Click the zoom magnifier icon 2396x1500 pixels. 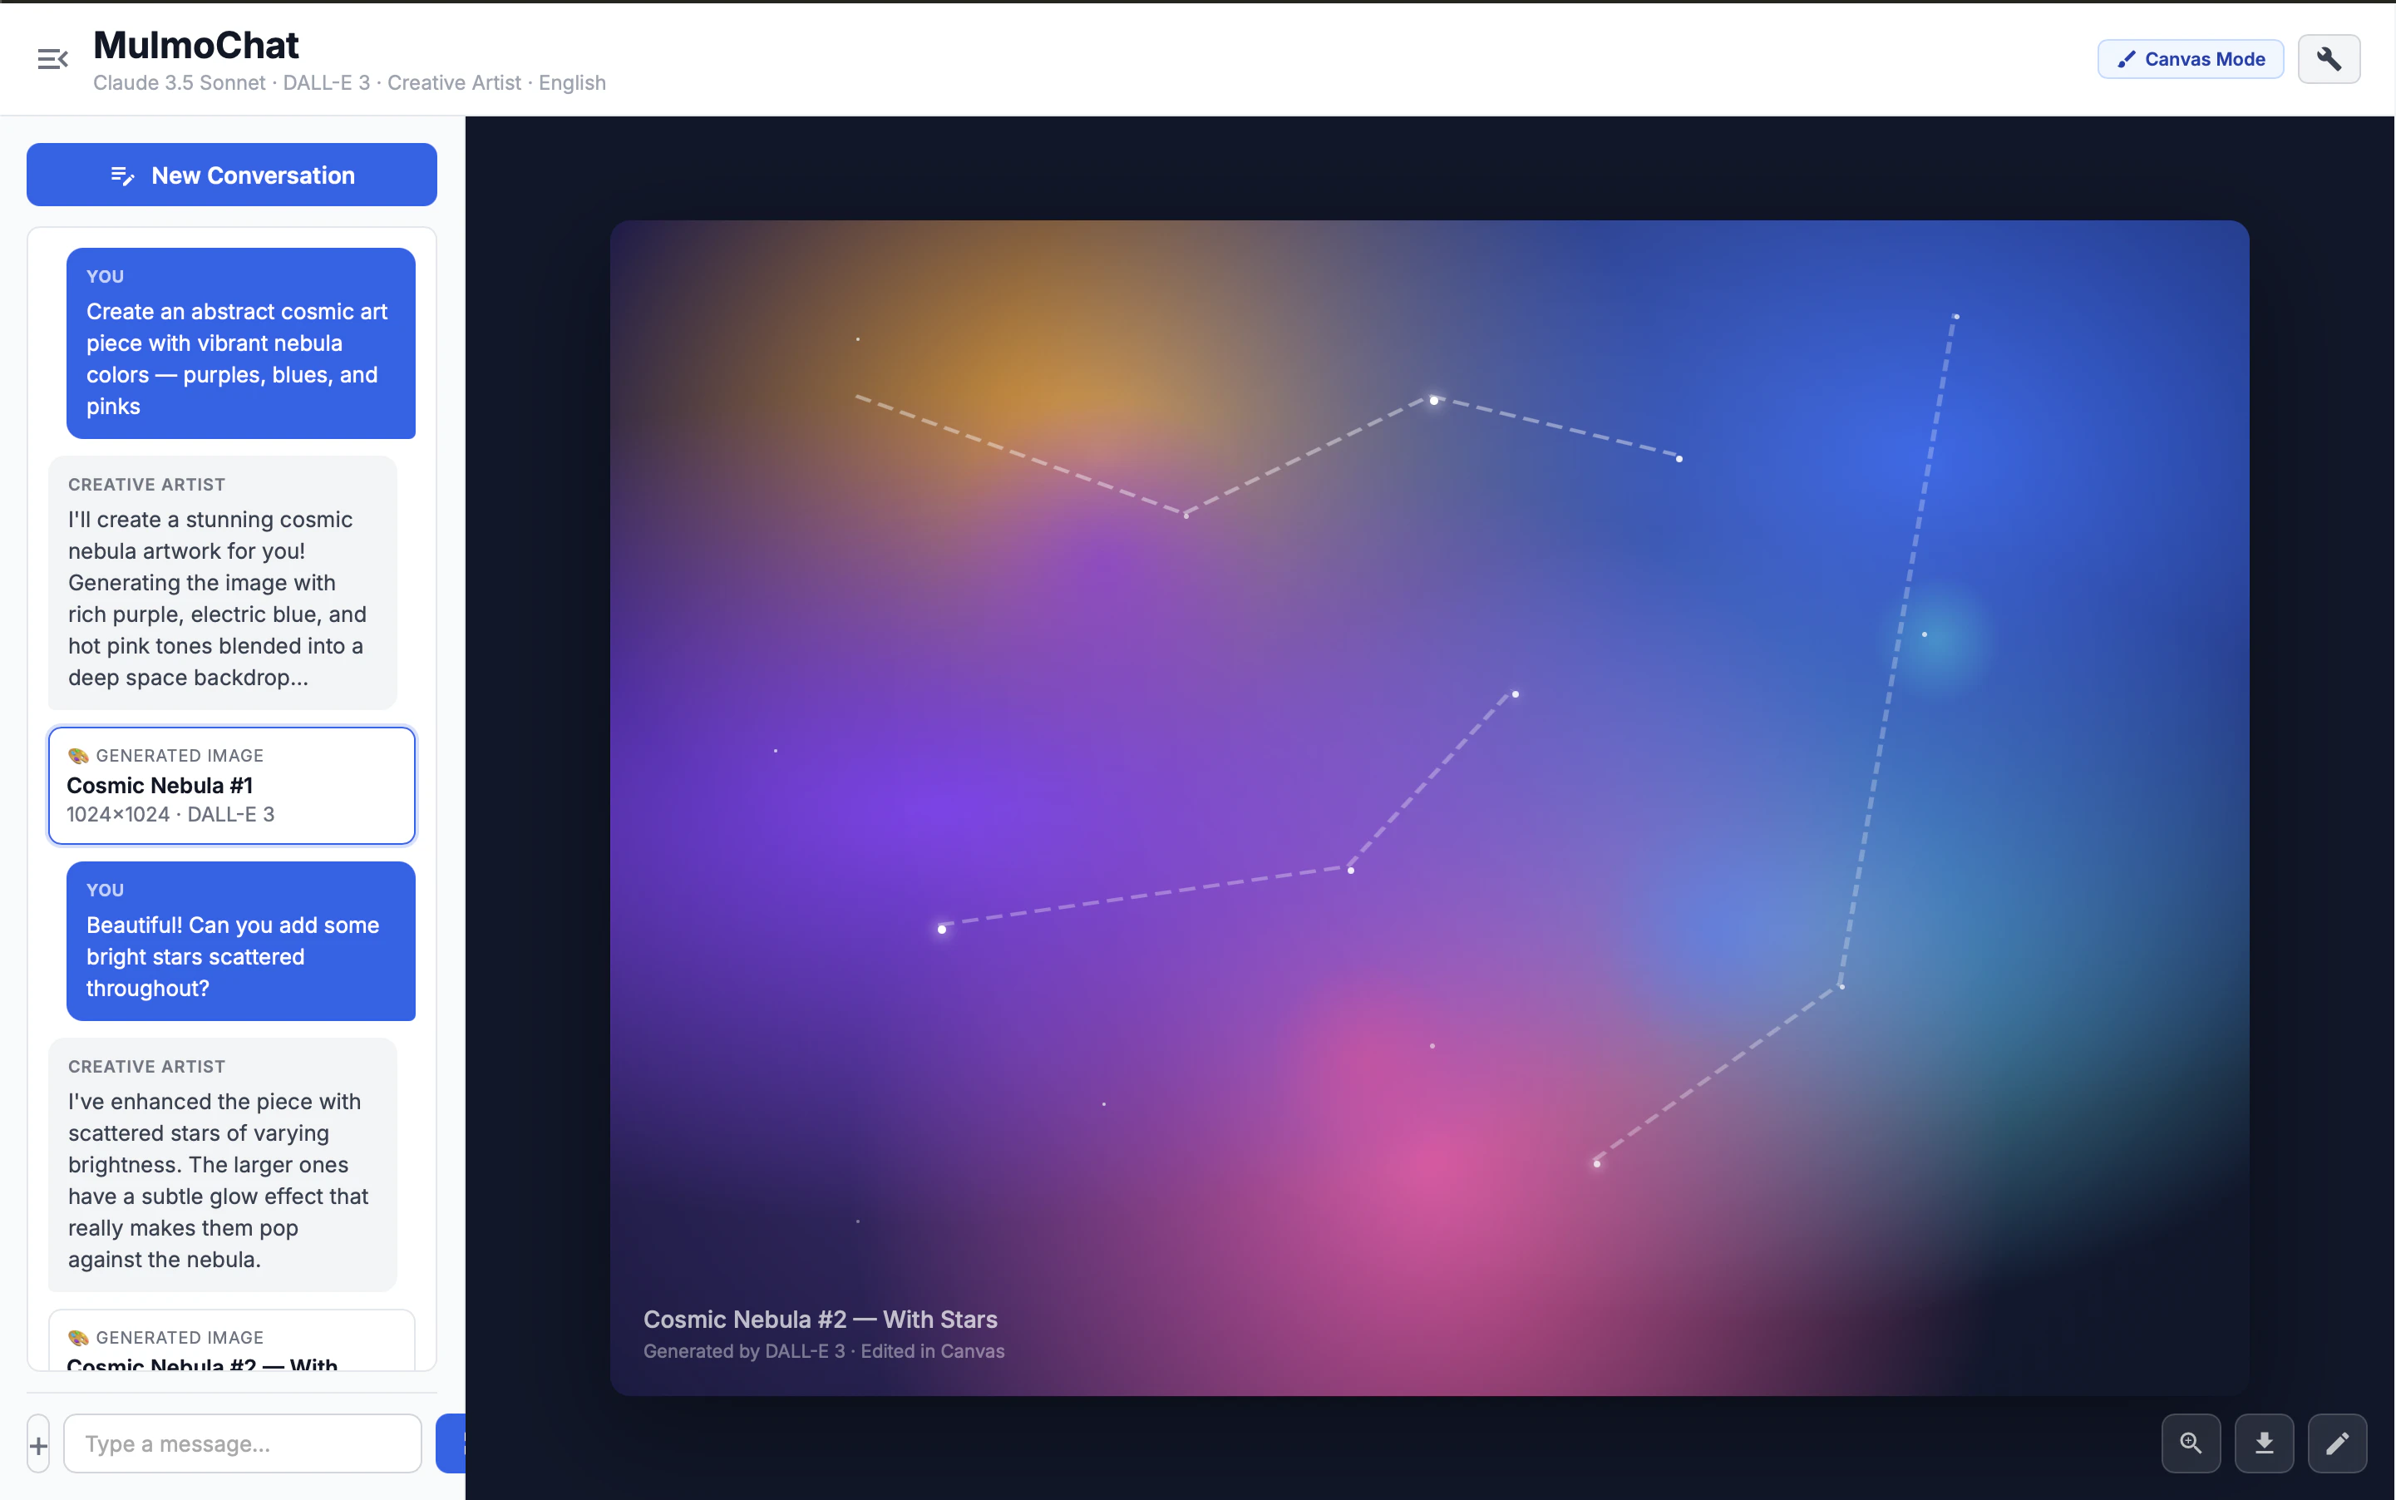pos(2191,1443)
